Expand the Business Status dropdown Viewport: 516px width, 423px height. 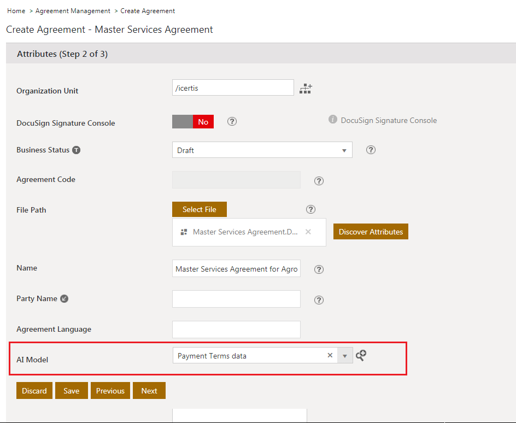click(x=344, y=150)
